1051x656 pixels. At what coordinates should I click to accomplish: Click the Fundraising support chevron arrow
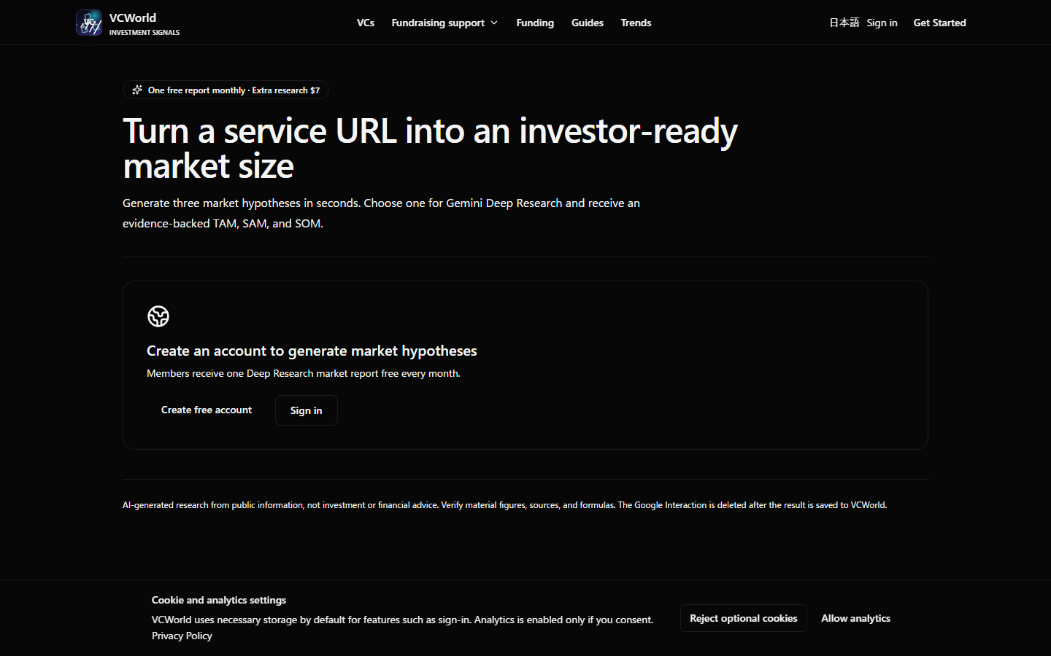coord(494,23)
